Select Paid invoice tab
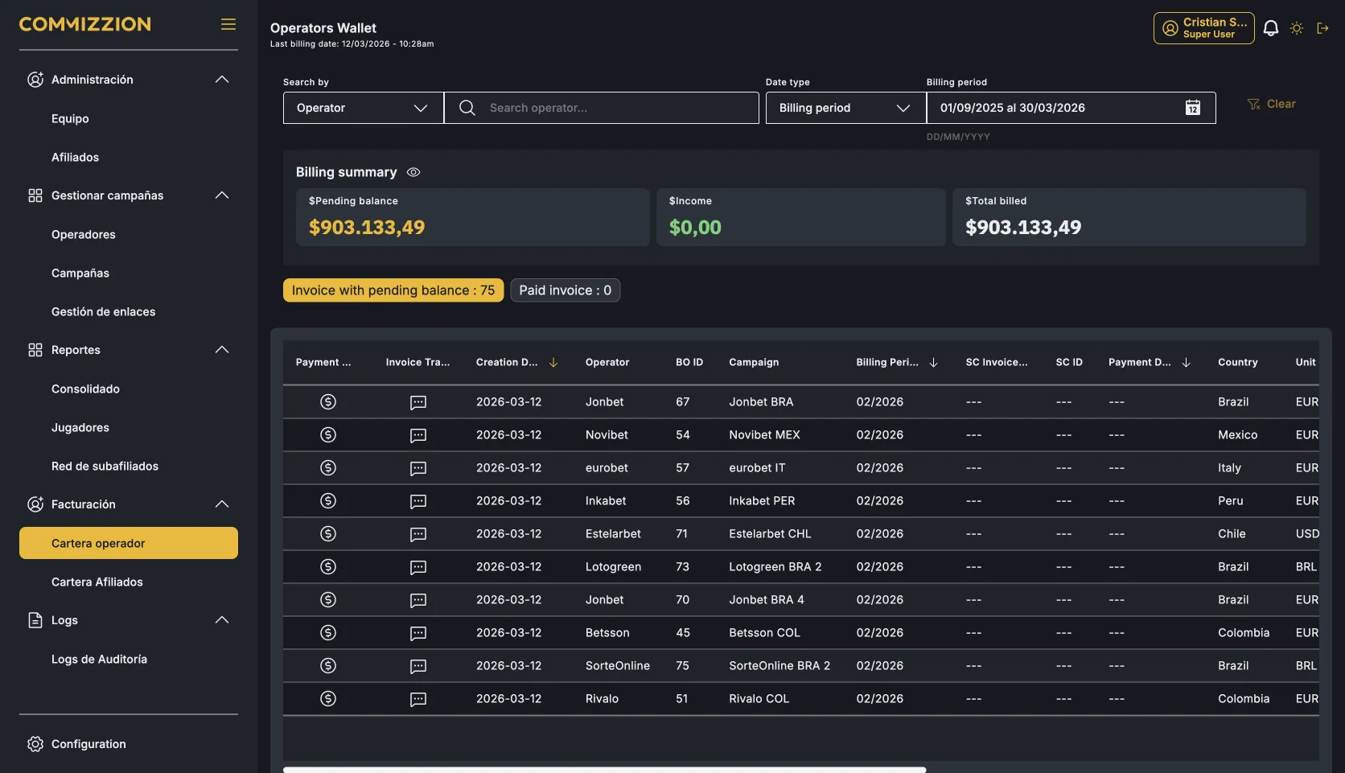 (566, 290)
